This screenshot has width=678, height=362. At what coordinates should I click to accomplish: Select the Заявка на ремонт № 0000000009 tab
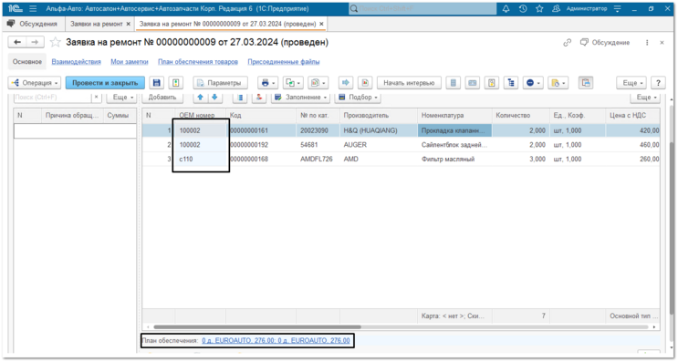(x=232, y=24)
